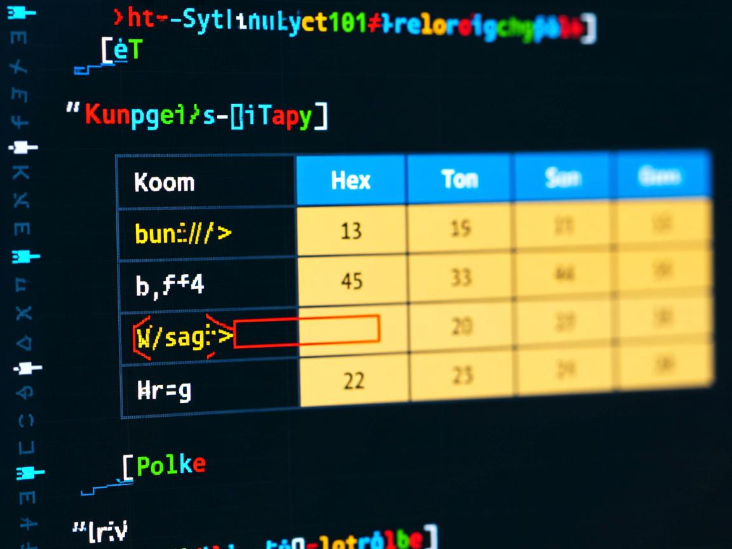Collapse the block at the [Polke bracket

pyautogui.click(x=128, y=467)
